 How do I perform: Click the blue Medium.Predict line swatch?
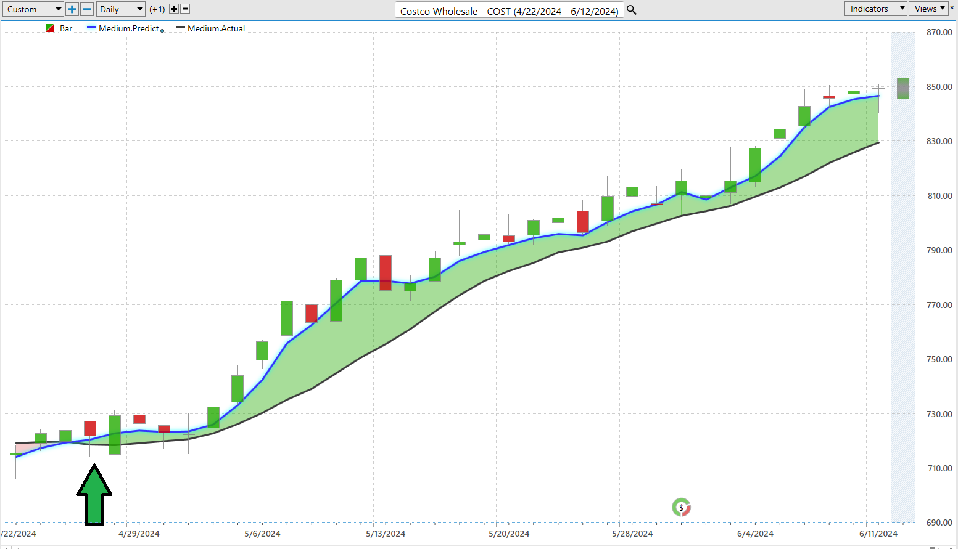coord(92,28)
